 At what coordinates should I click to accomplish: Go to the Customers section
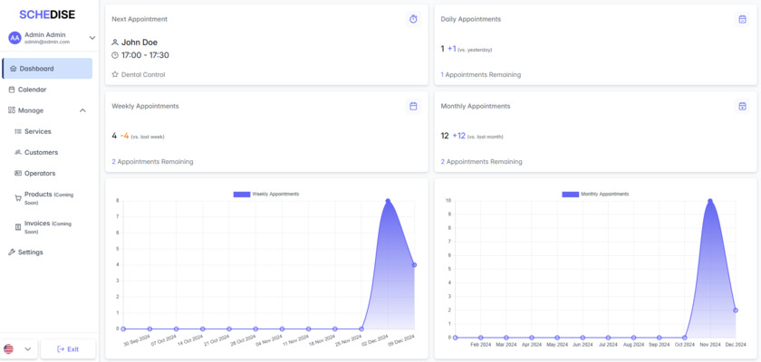click(41, 152)
